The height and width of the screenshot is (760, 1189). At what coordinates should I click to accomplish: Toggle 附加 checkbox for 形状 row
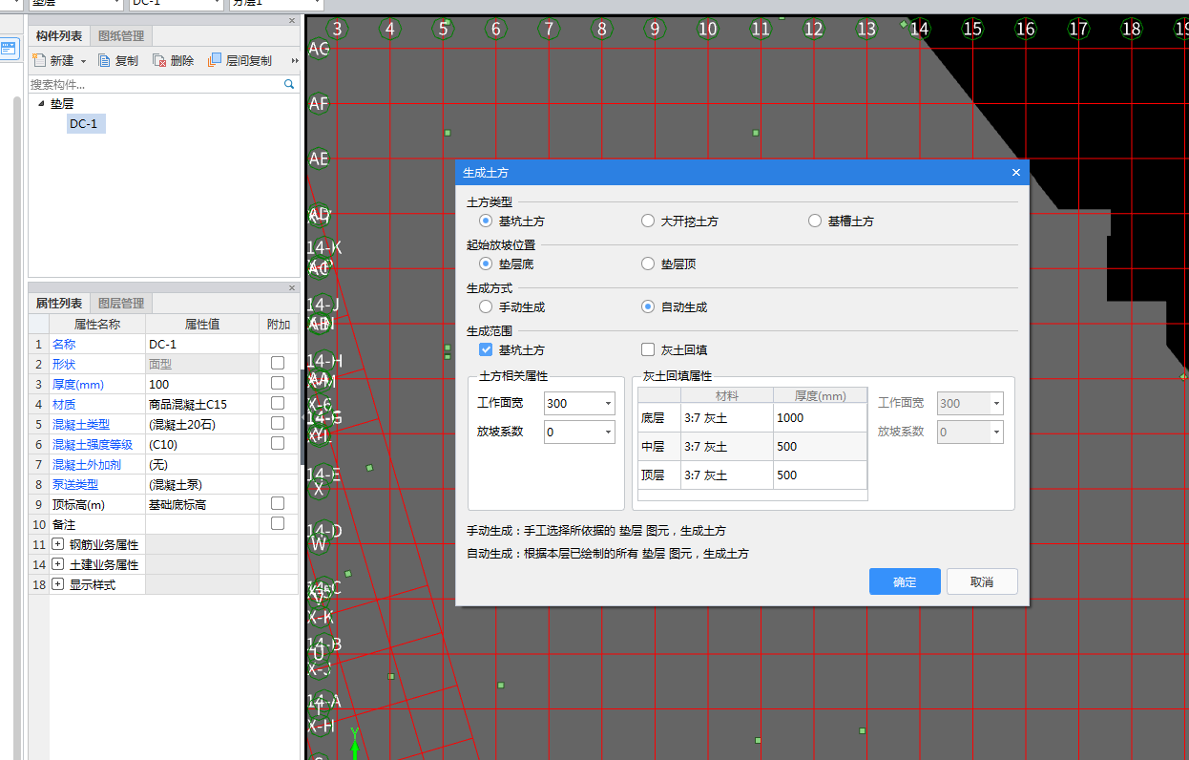[278, 363]
